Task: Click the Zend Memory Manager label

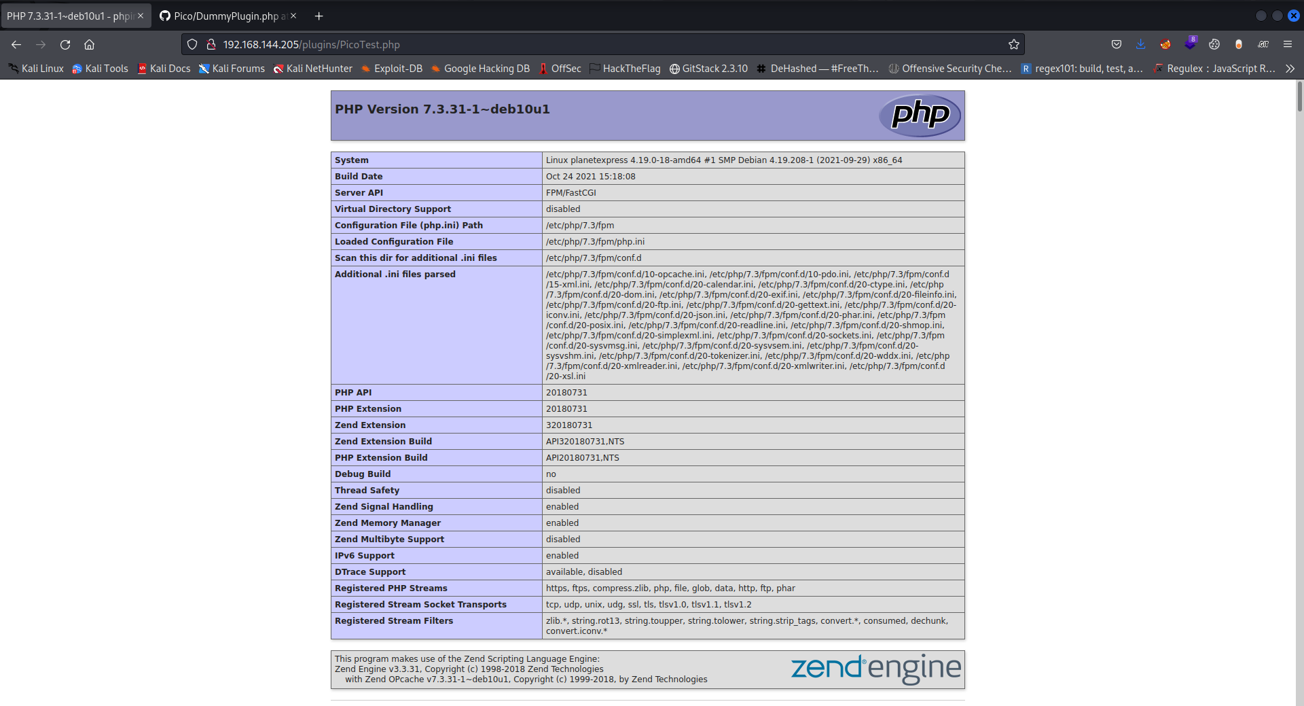Action: (388, 523)
